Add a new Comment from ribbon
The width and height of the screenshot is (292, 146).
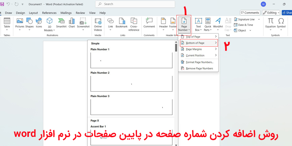tap(149, 23)
